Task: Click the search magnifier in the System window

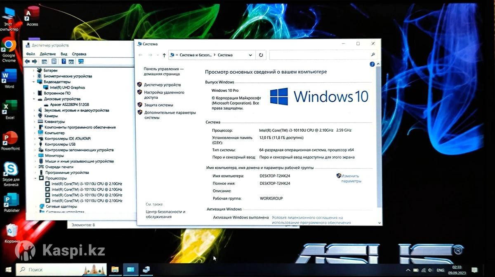Action: pos(373,55)
